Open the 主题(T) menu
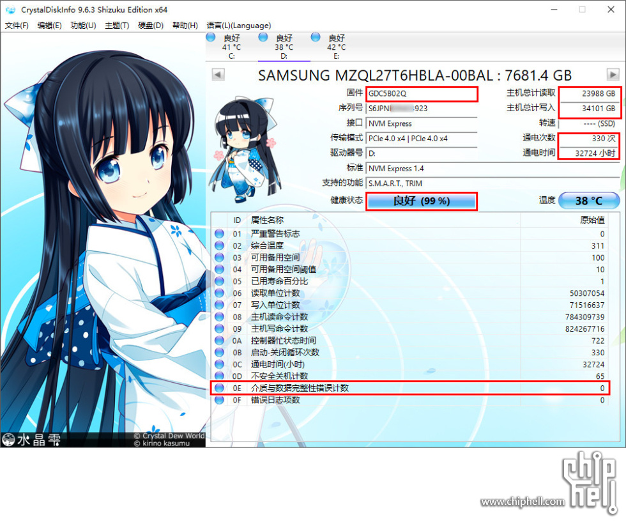626x524 pixels. point(117,26)
